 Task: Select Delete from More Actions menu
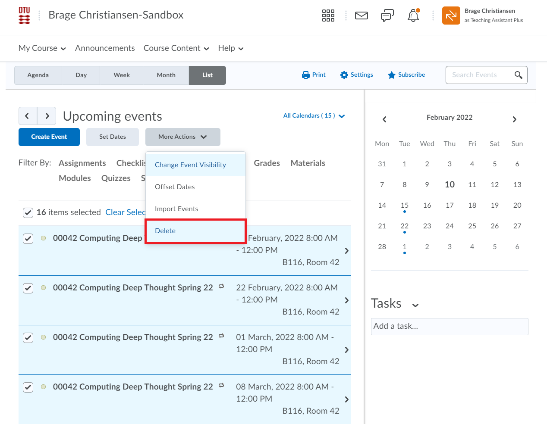click(165, 231)
